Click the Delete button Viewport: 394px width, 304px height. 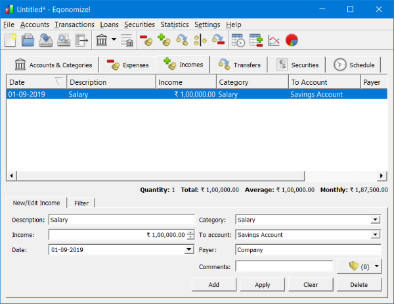(359, 285)
